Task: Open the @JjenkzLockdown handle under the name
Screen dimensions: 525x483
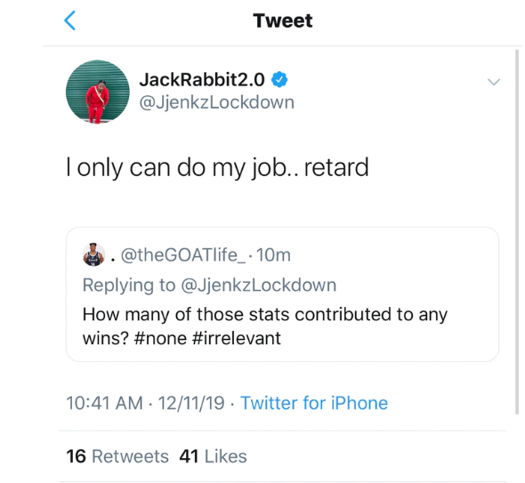Action: tap(216, 102)
